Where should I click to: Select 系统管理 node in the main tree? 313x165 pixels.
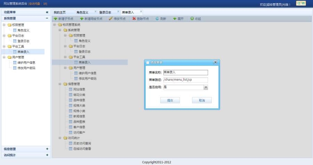point(74,30)
